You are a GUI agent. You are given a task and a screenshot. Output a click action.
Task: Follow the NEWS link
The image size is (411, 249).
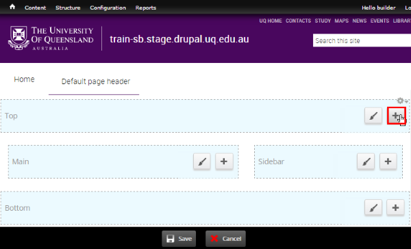(360, 21)
